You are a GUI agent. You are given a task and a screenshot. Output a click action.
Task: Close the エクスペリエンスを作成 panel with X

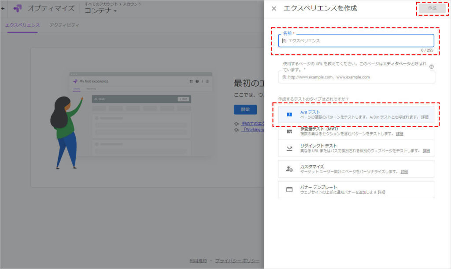point(274,9)
